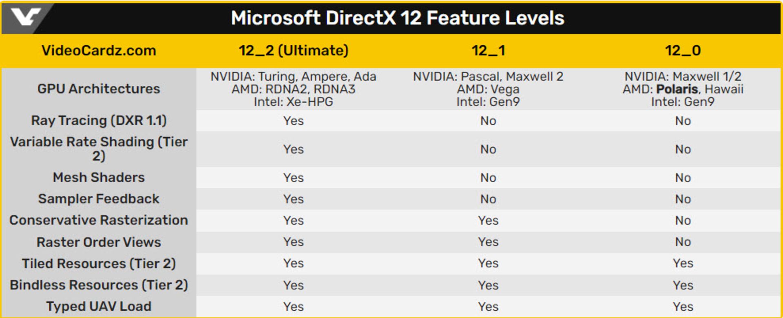Click the Microsoft DirectX 12 Feature Levels title

tap(397, 18)
